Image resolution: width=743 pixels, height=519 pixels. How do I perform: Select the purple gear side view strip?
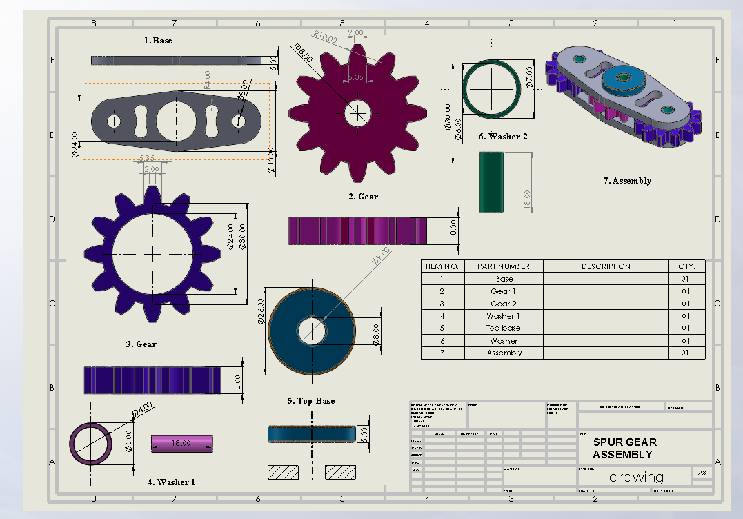click(x=152, y=380)
